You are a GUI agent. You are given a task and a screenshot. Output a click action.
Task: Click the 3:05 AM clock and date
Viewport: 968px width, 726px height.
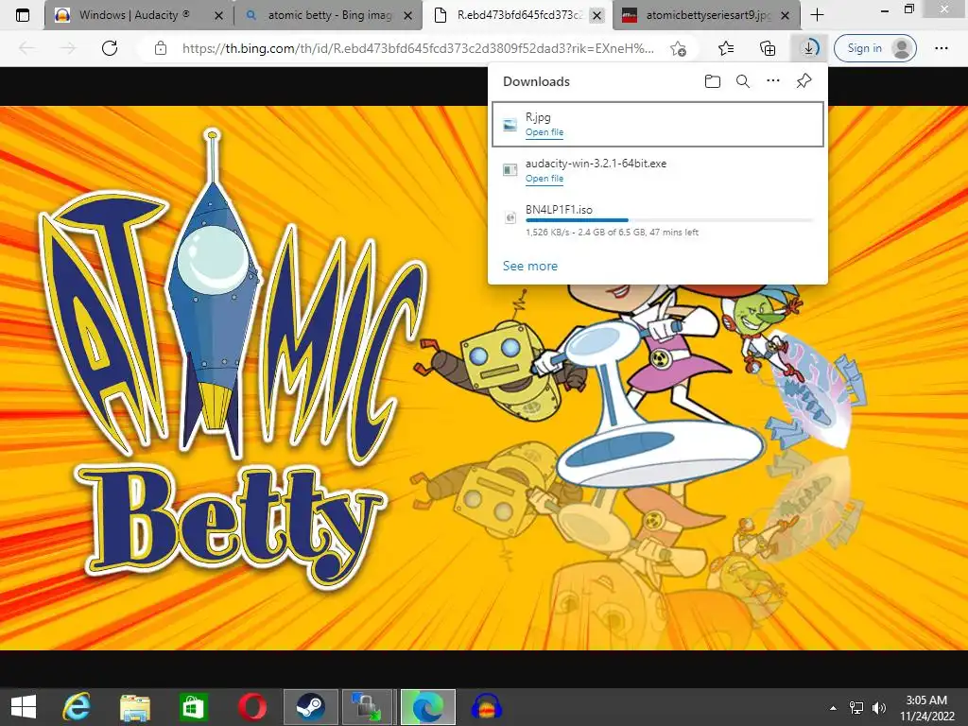[926, 707]
